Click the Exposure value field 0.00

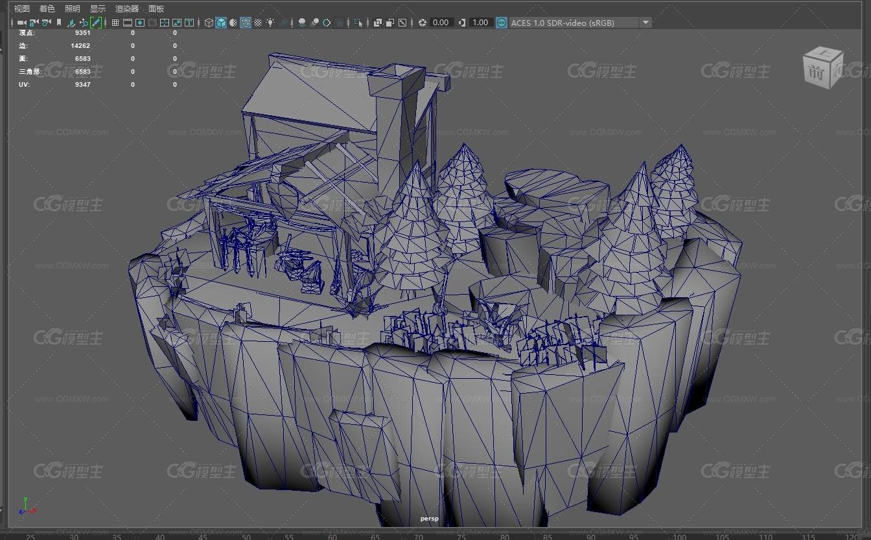click(441, 23)
